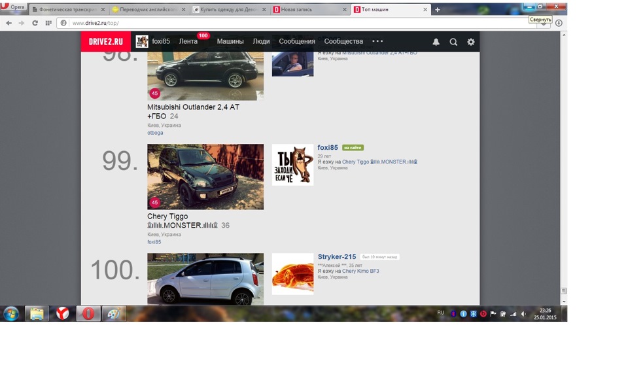Open the volume speaker tray icon
Screen dimensions: 628x382
point(523,315)
